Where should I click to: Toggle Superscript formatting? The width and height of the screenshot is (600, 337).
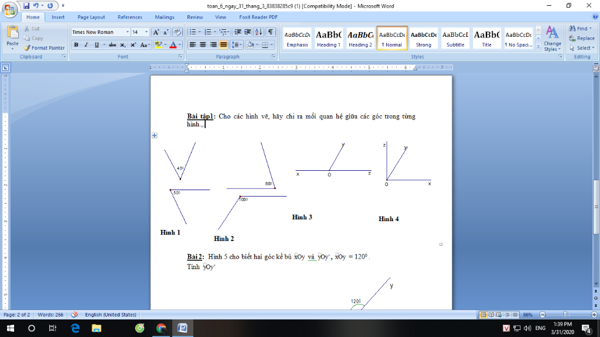click(x=133, y=44)
